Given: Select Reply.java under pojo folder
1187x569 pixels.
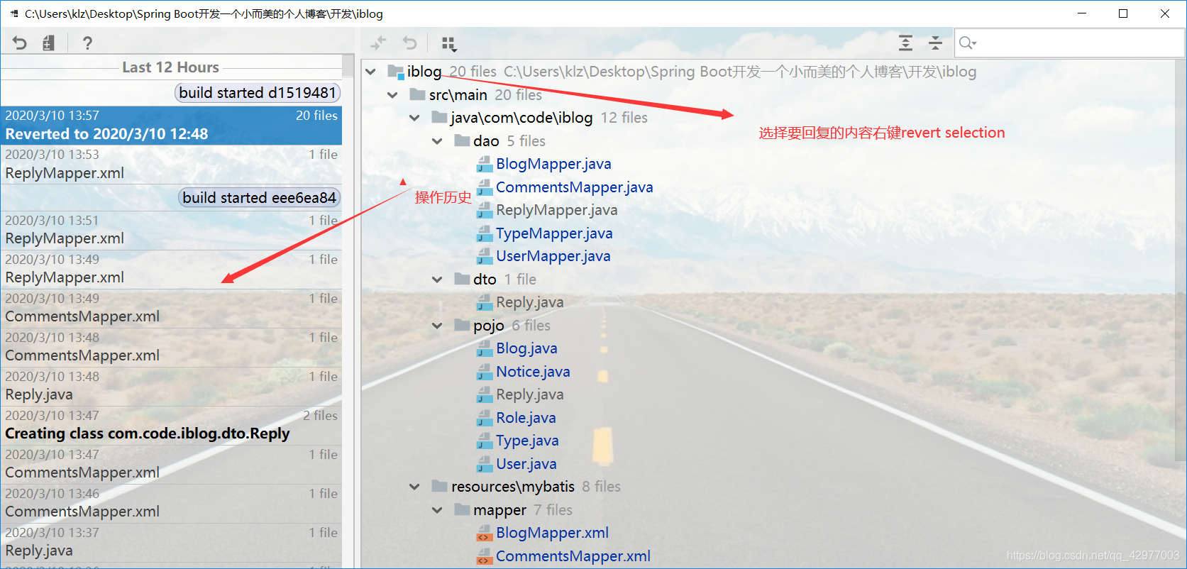Looking at the screenshot, I should 529,394.
